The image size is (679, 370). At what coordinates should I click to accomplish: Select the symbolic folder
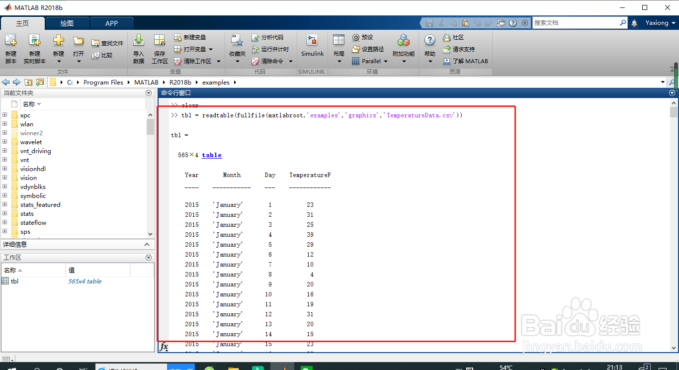click(33, 195)
